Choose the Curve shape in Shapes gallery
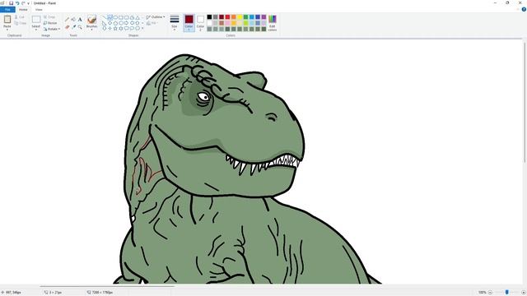The image size is (527, 296). point(110,17)
